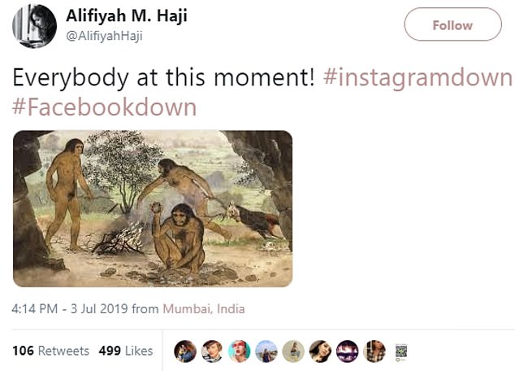Enlarge the cavemen illustration image

pyautogui.click(x=153, y=208)
